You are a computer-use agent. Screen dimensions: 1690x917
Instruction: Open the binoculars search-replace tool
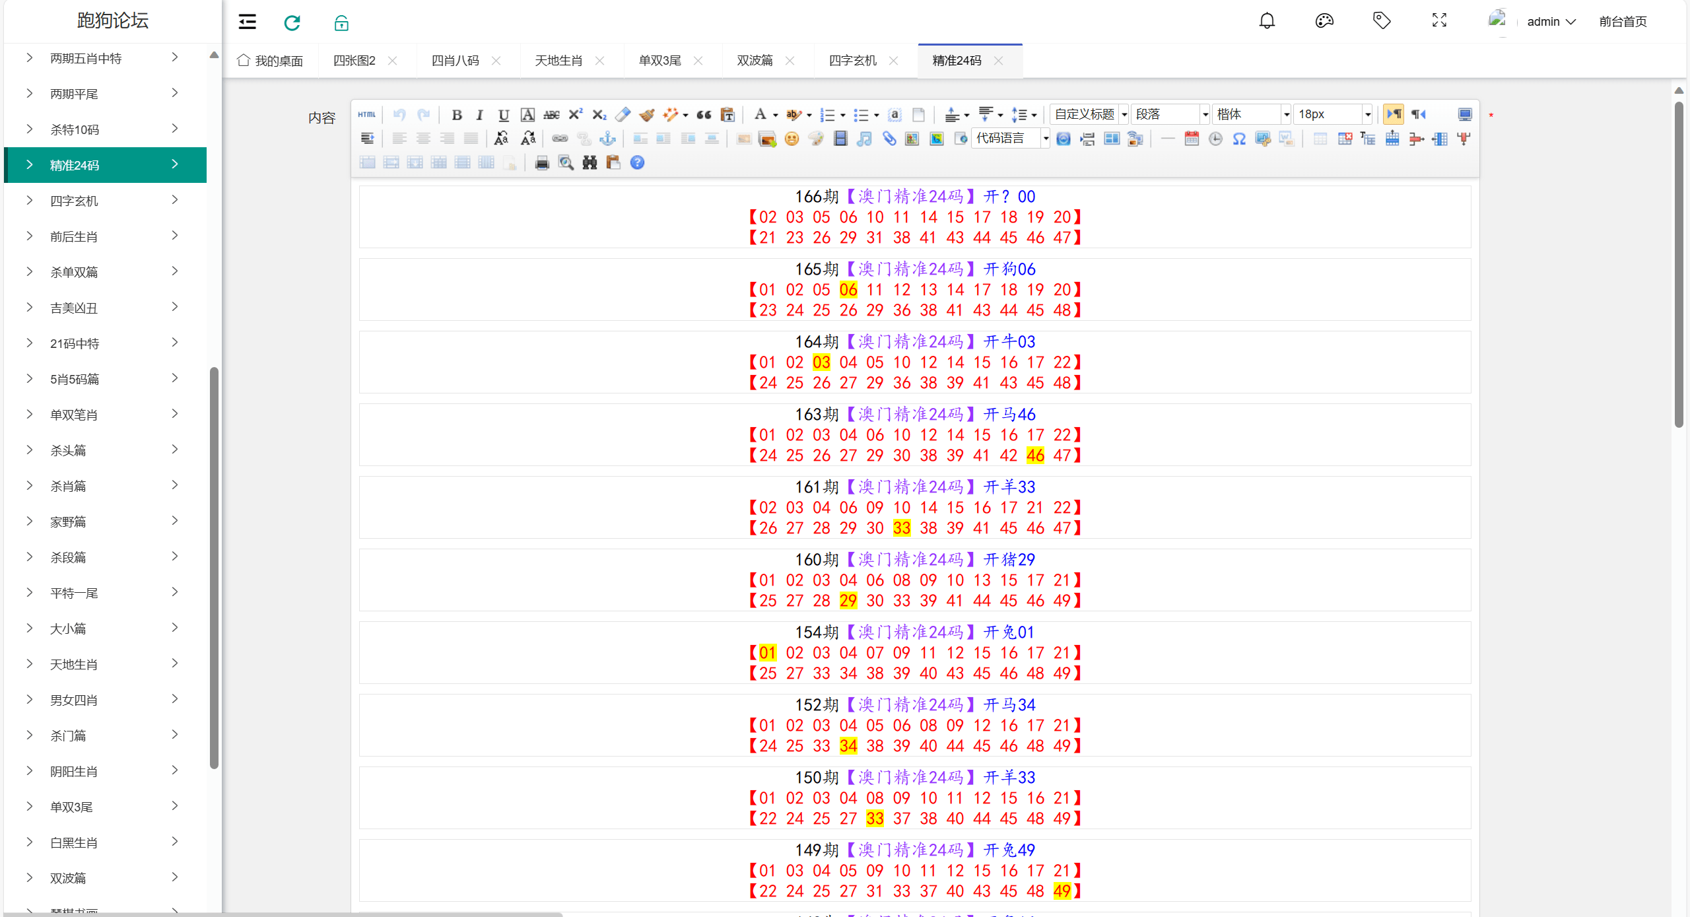[x=590, y=163]
